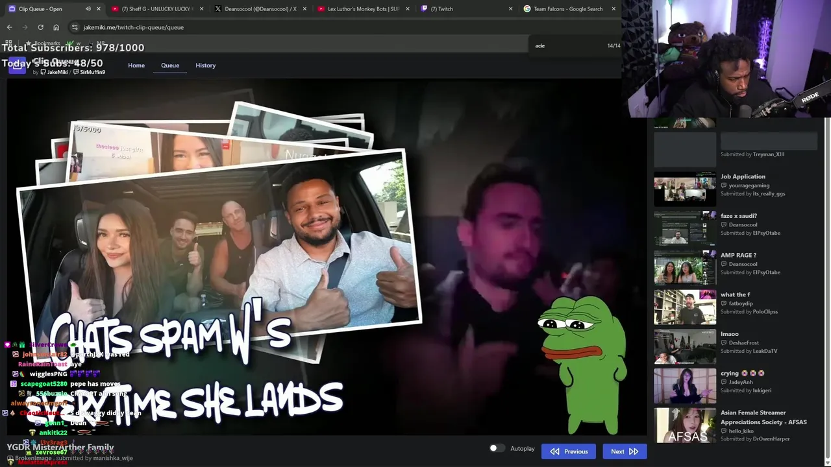Switch to Deansocool X browser tab
This screenshot has width=831, height=467.
click(260, 9)
